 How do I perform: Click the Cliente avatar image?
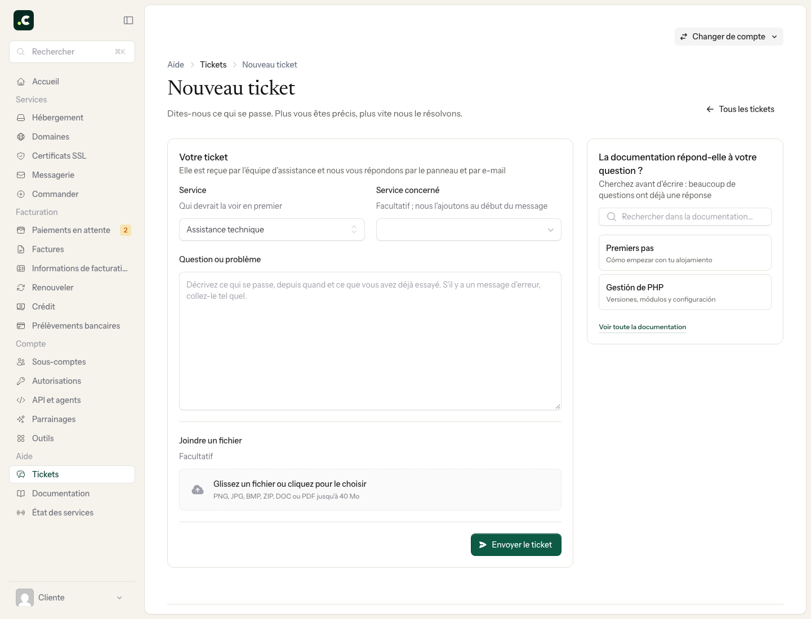[x=25, y=598]
